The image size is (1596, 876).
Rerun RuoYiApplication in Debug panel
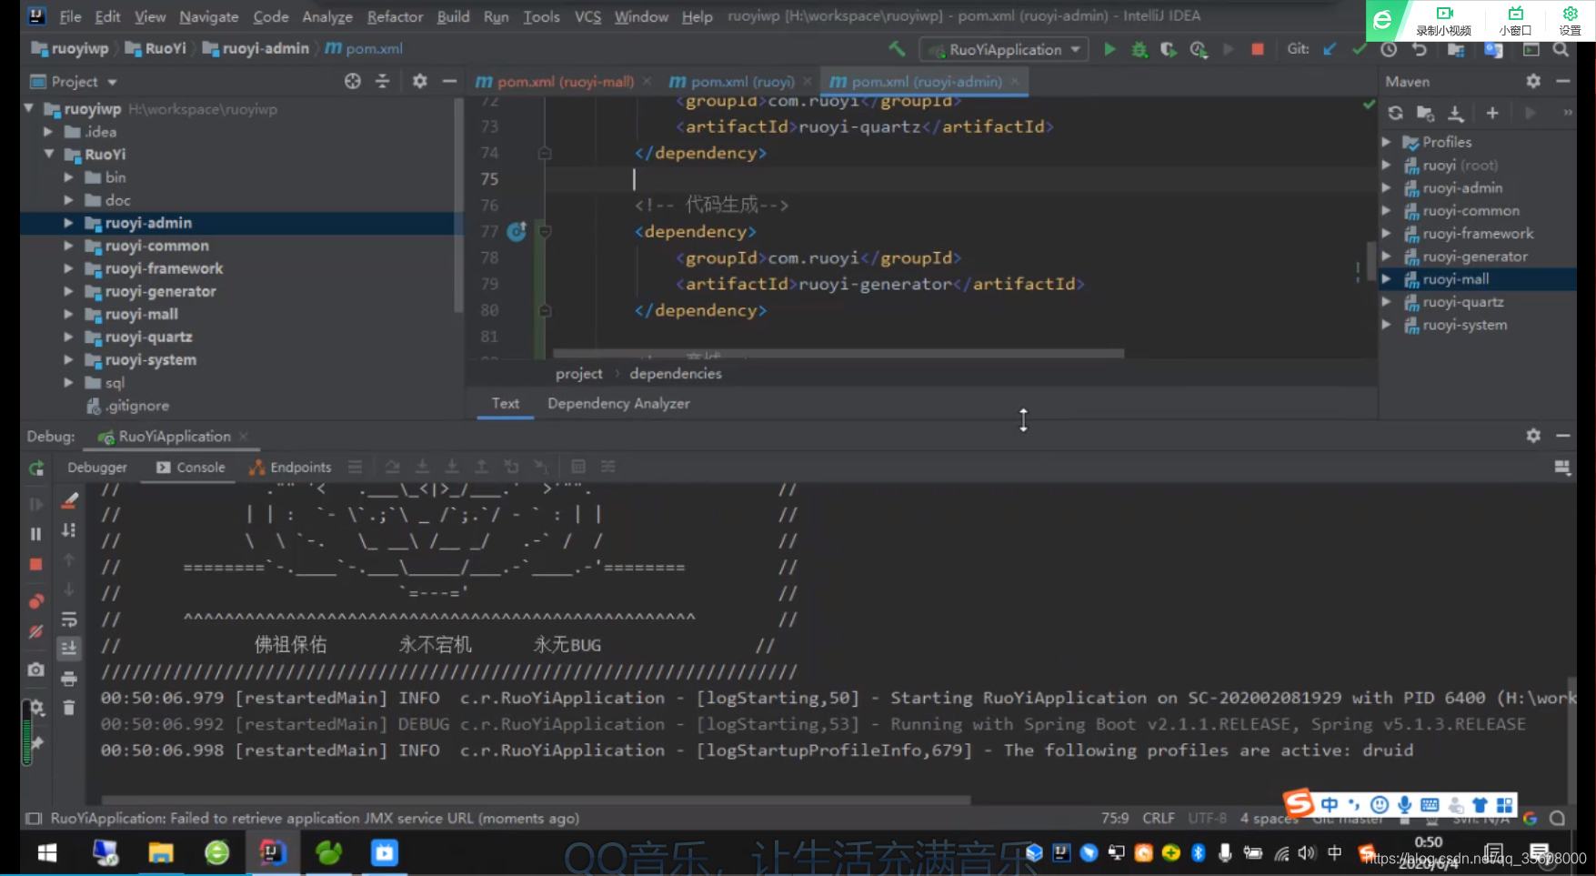(36, 468)
